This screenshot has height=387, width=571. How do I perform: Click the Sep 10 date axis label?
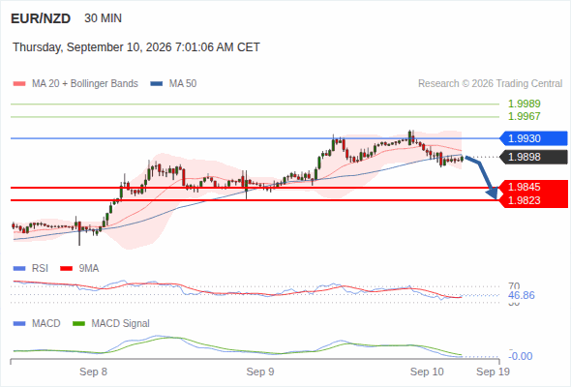427,372
